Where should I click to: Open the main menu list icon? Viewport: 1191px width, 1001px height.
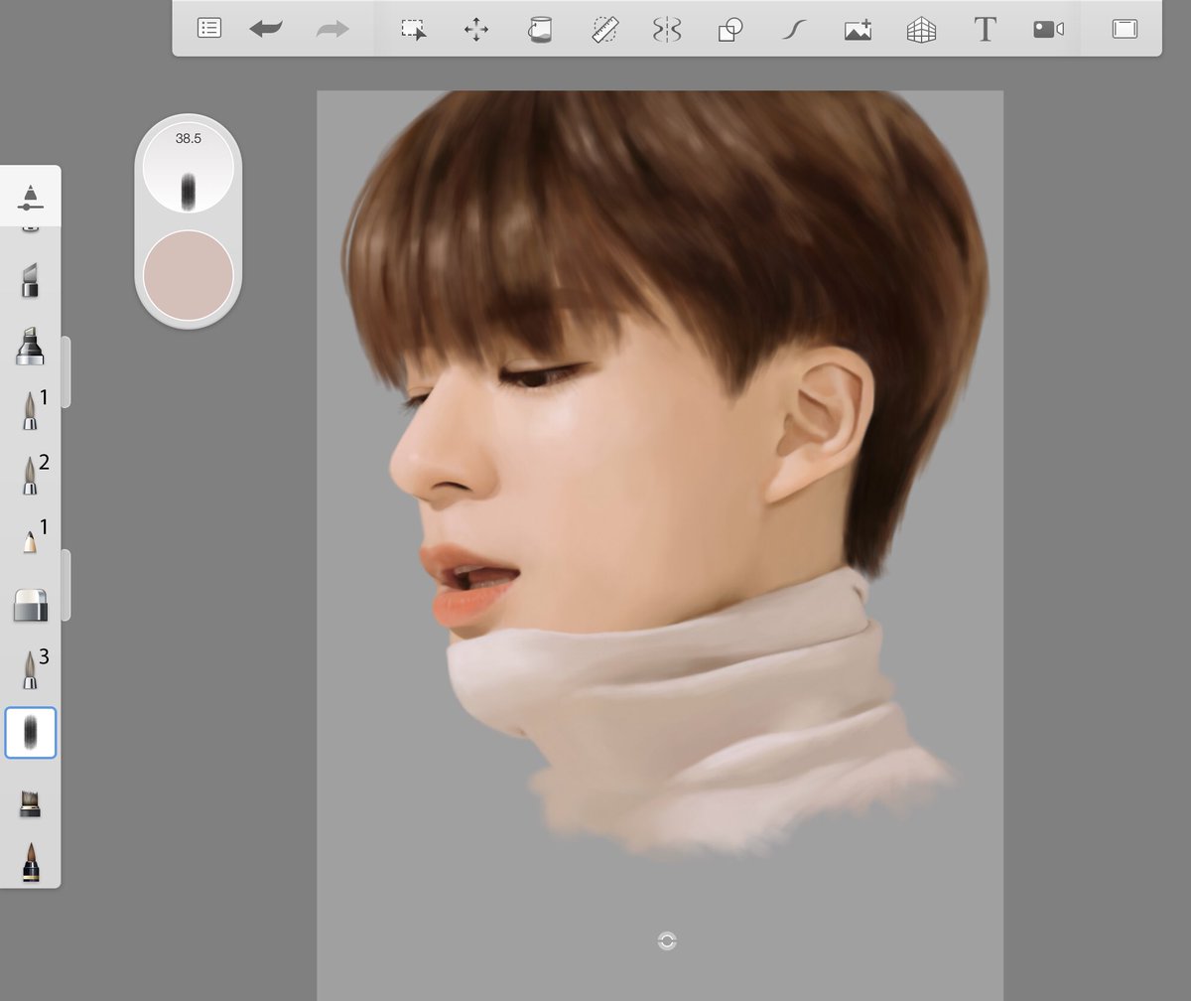click(x=208, y=29)
